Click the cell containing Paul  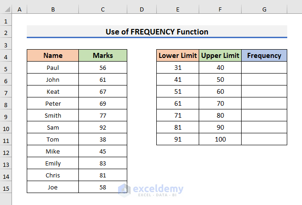(53, 68)
